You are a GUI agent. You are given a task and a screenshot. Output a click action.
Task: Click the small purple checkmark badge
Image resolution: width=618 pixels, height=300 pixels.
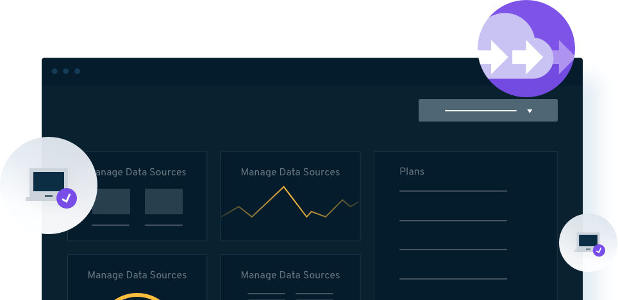point(599,251)
